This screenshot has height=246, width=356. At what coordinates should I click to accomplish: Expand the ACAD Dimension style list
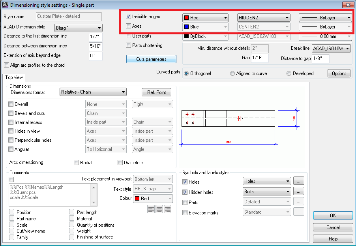coord(100,28)
